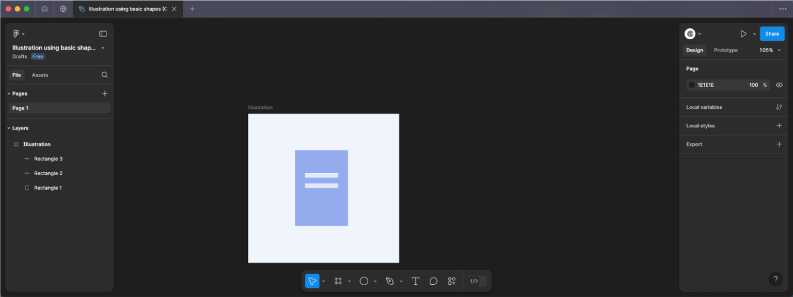
Task: Add a new page with the plus
Action: [x=104, y=93]
